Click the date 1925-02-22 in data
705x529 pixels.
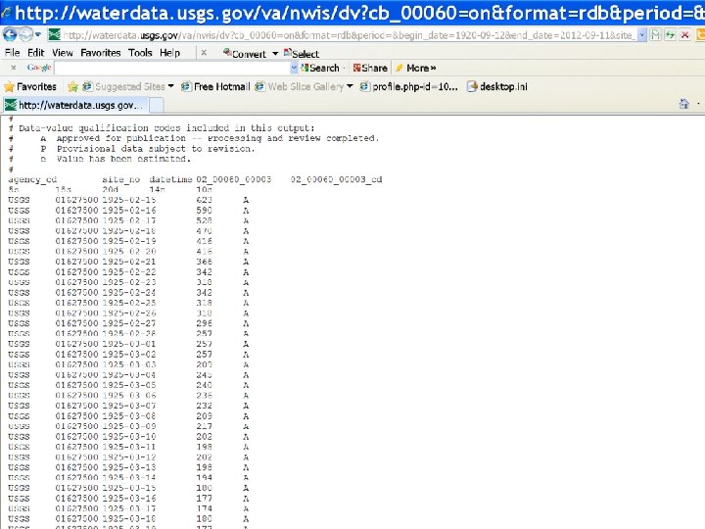129,272
